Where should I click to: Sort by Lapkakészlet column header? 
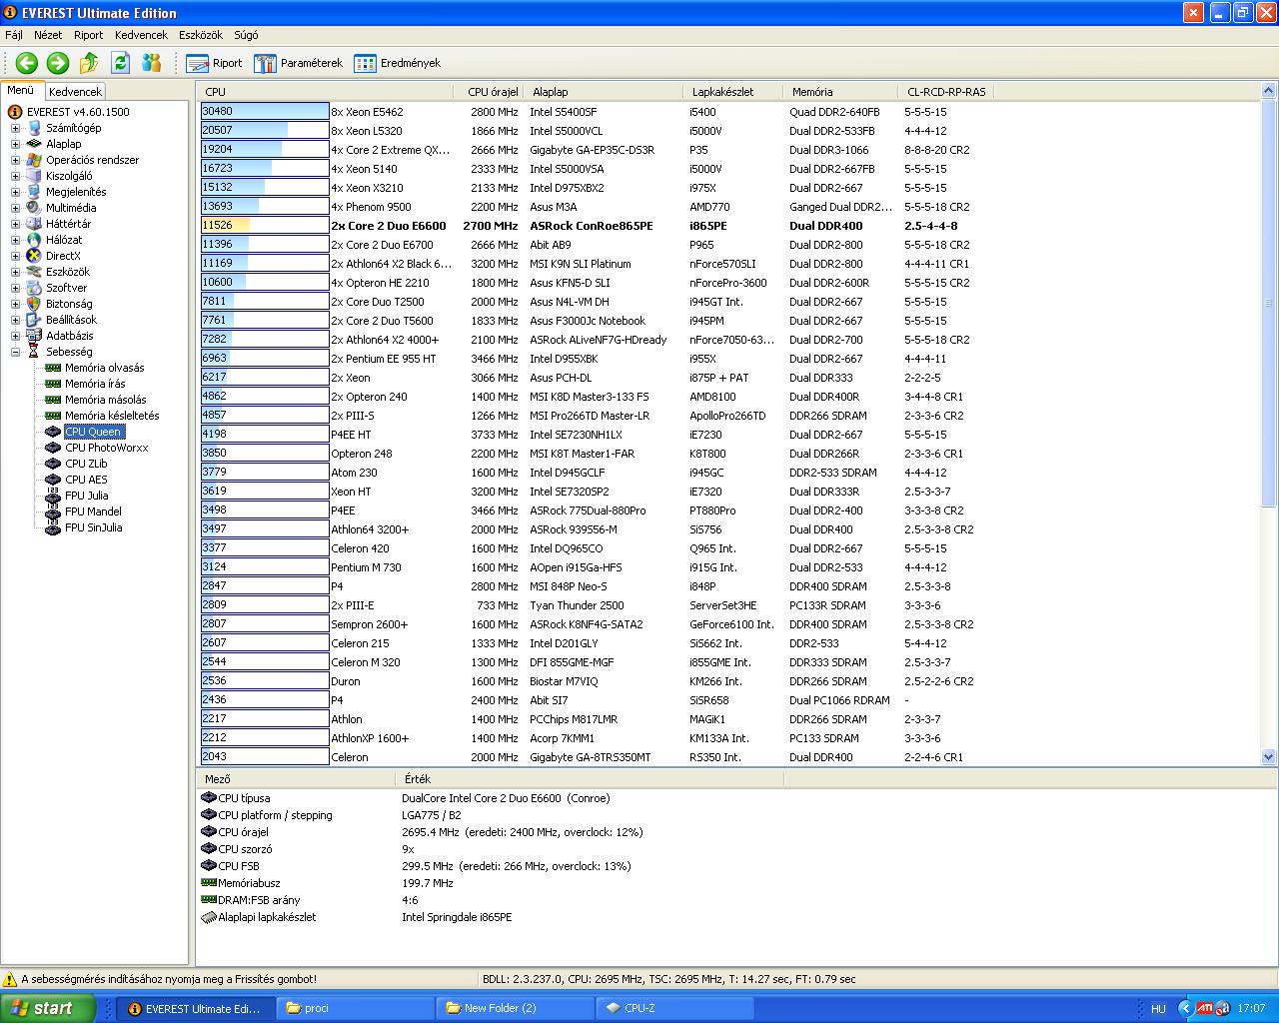point(735,92)
